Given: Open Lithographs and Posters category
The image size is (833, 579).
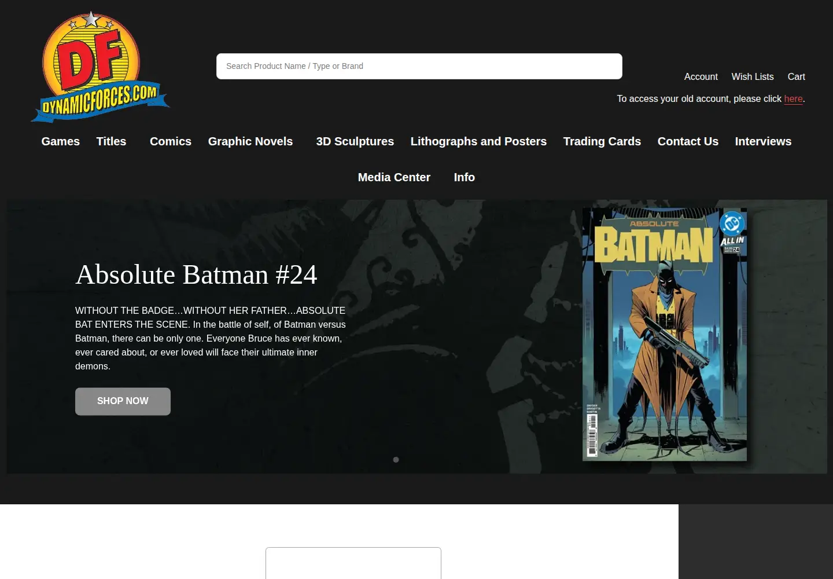Looking at the screenshot, I should 478,141.
